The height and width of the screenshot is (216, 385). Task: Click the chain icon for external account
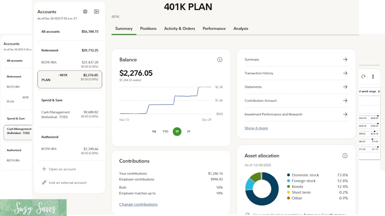(44, 182)
